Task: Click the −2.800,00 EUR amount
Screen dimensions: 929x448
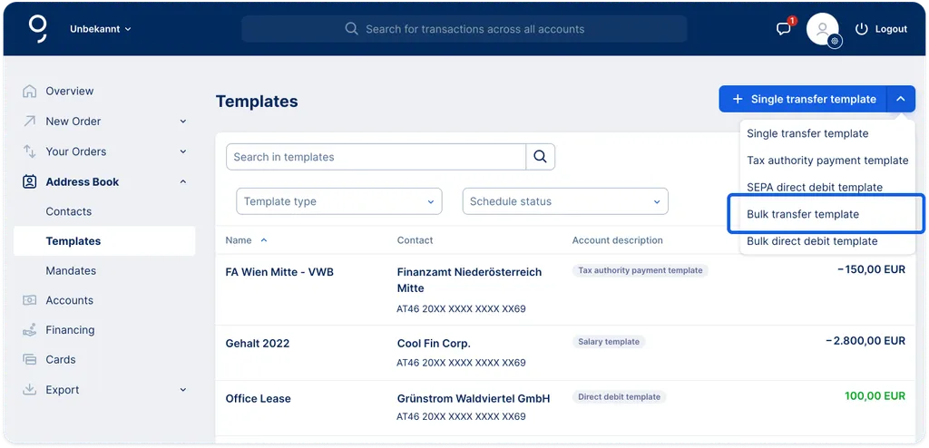Action: pos(865,341)
